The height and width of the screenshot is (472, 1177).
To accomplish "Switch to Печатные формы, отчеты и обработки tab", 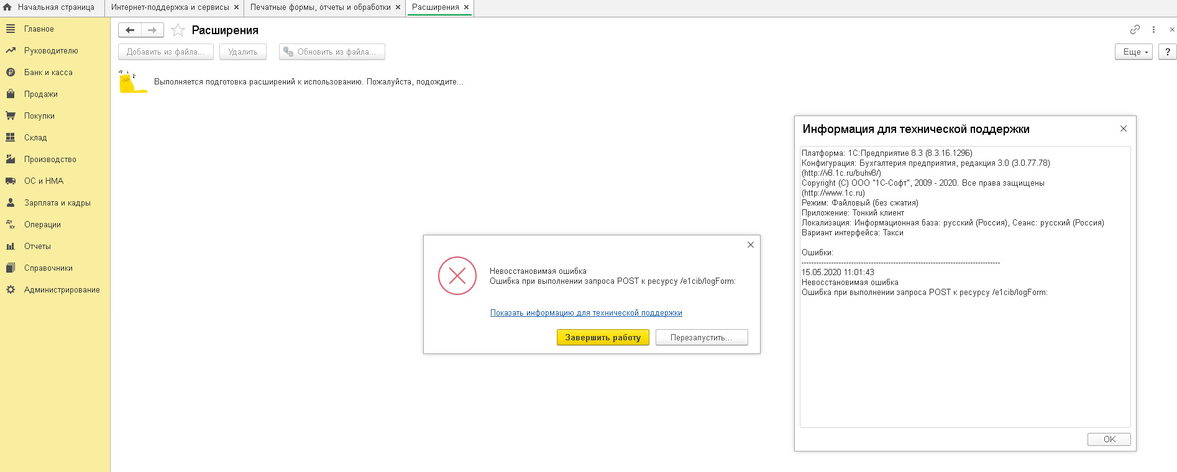I will pos(320,7).
